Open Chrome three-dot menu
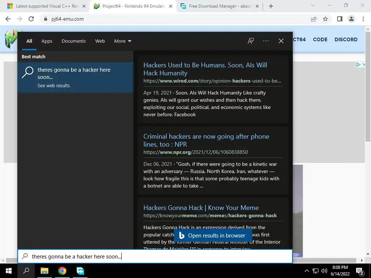Screen dimensions: 371x278 [363, 19]
